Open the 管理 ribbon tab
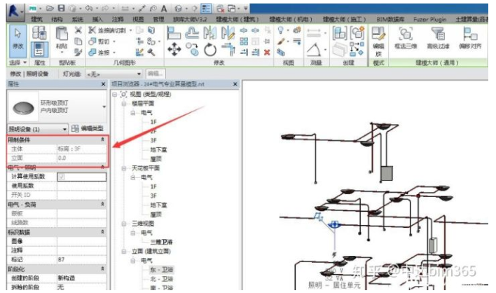 (158, 20)
